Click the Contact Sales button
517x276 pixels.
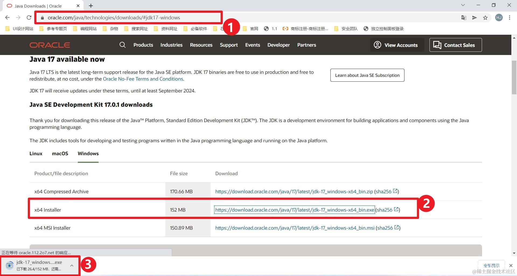456,45
